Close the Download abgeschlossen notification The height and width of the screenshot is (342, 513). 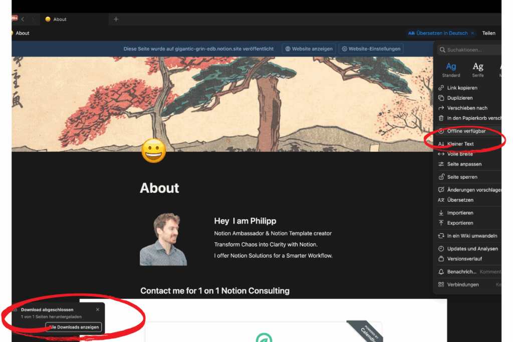(x=98, y=309)
